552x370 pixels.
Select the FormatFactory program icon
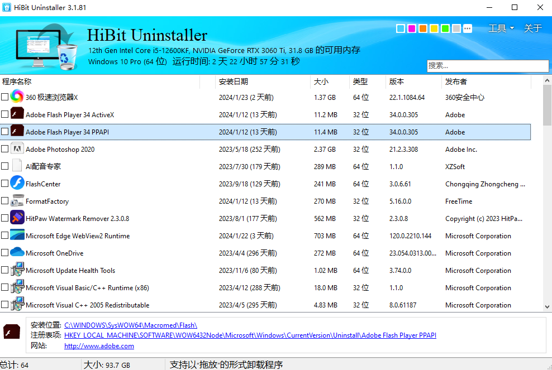[16, 201]
